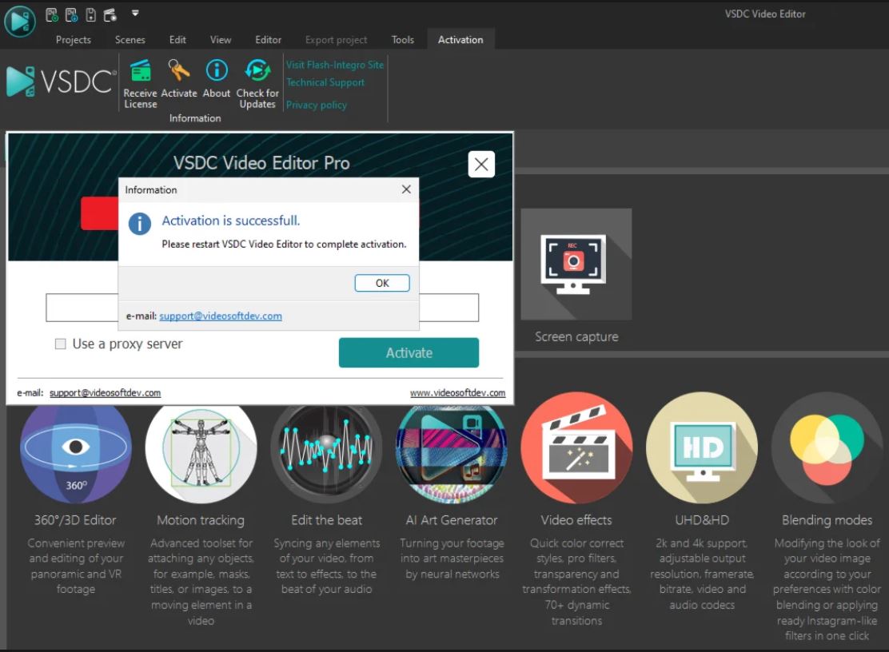
Task: Click the Motion tracking feature icon
Action: [201, 451]
